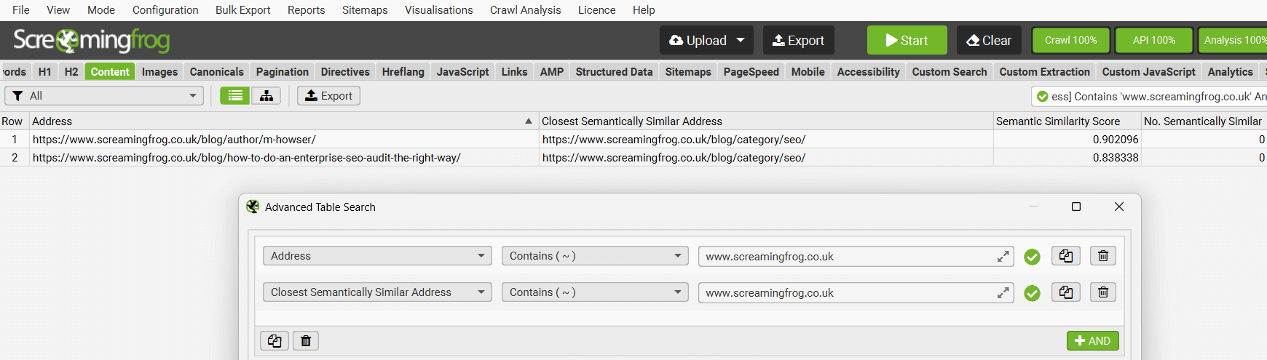Switch to the Custom Search tab
Screen dimensions: 1267x360
950,71
